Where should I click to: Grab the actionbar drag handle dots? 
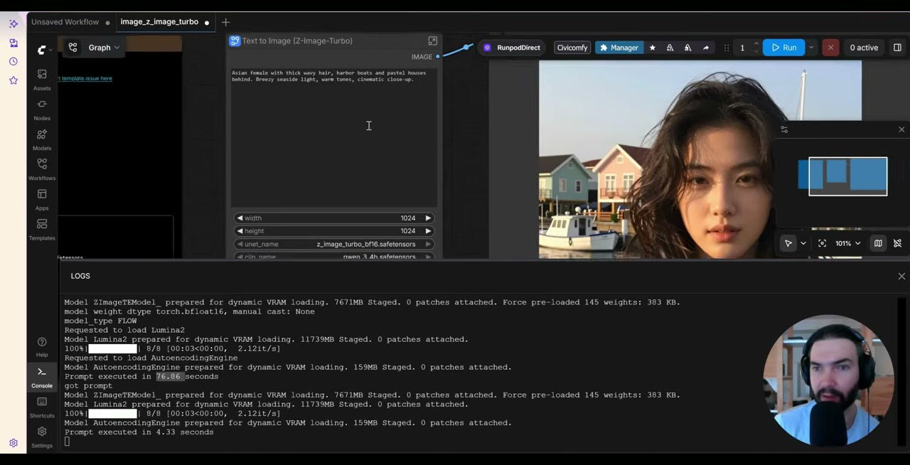coord(726,48)
